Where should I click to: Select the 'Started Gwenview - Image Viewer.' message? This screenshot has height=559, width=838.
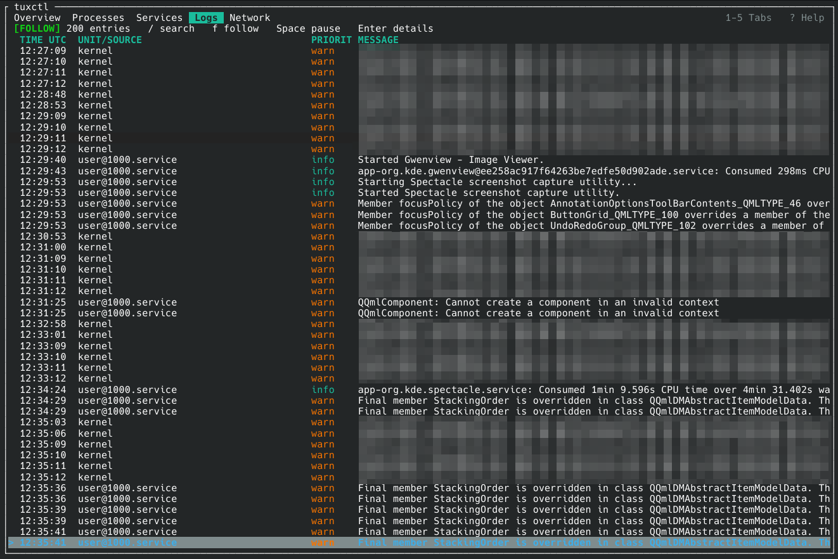[x=451, y=160]
